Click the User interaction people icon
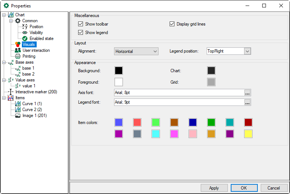This screenshot has height=194, width=290. (x=18, y=50)
